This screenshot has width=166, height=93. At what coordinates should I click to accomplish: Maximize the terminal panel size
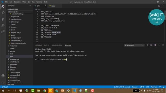tap(159, 45)
